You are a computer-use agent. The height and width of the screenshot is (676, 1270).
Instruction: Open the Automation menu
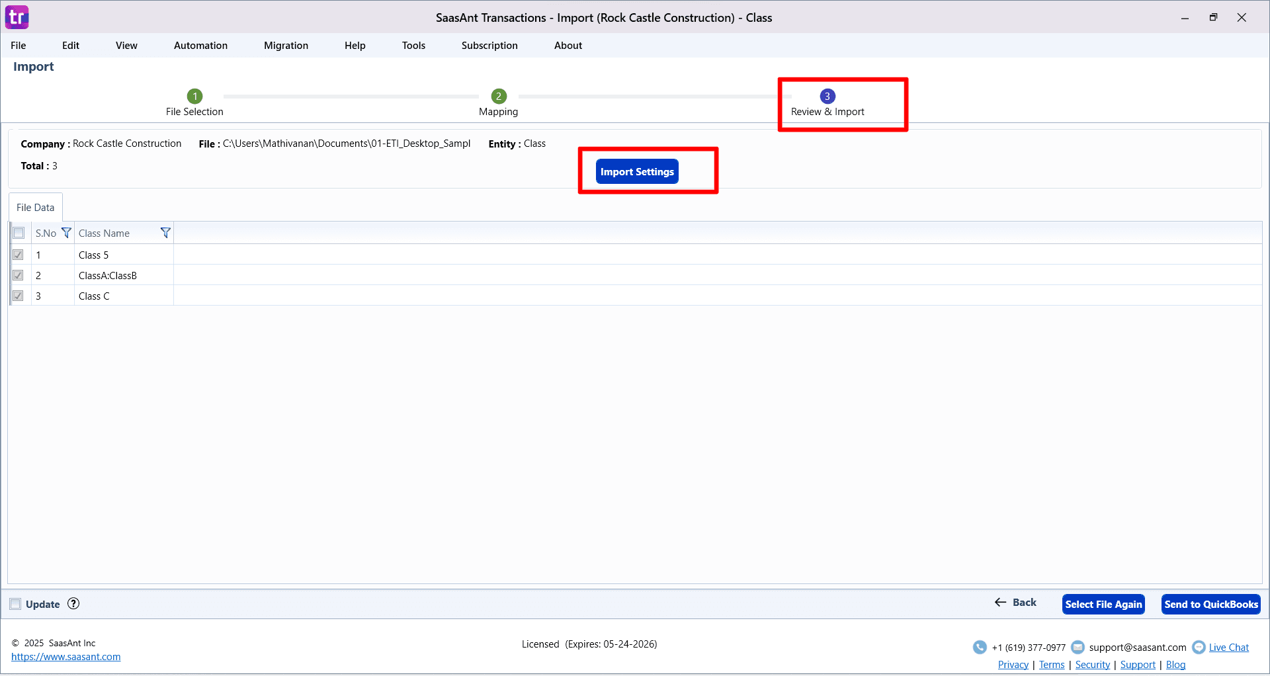[x=200, y=46]
